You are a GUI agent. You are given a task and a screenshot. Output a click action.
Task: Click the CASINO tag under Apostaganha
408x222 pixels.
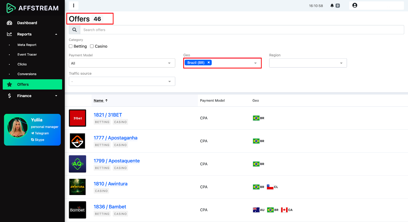tap(120, 145)
